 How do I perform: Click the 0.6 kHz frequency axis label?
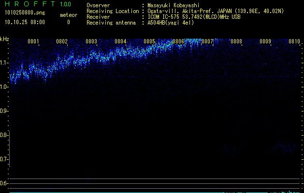4,183
